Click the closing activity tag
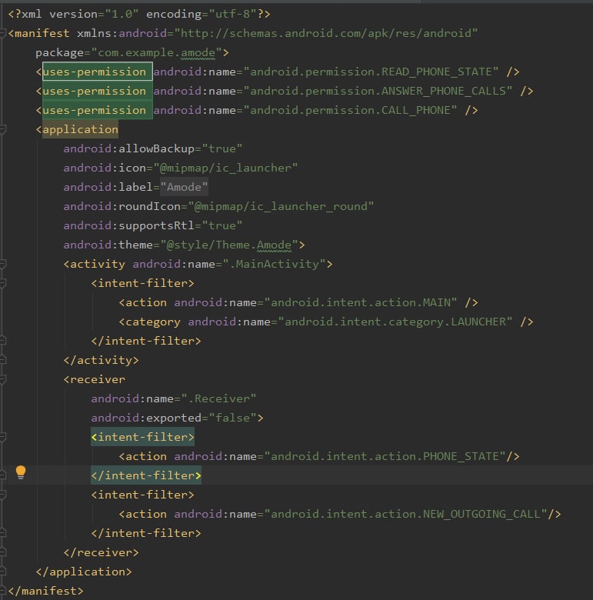This screenshot has height=600, width=593. click(x=101, y=360)
